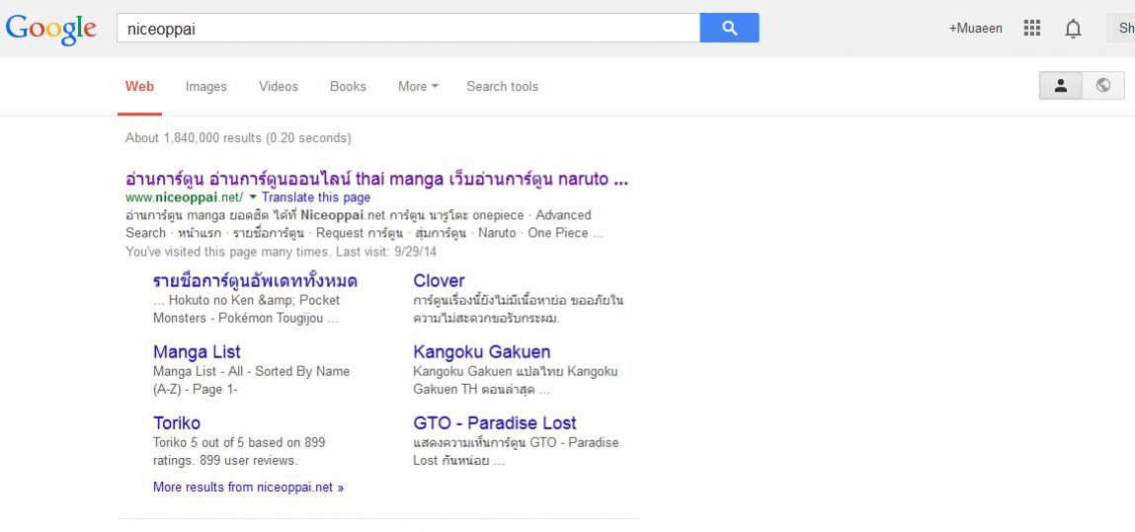Click the 'You've visited this page many times' note
This screenshot has height=532, width=1135.
pyautogui.click(x=281, y=253)
